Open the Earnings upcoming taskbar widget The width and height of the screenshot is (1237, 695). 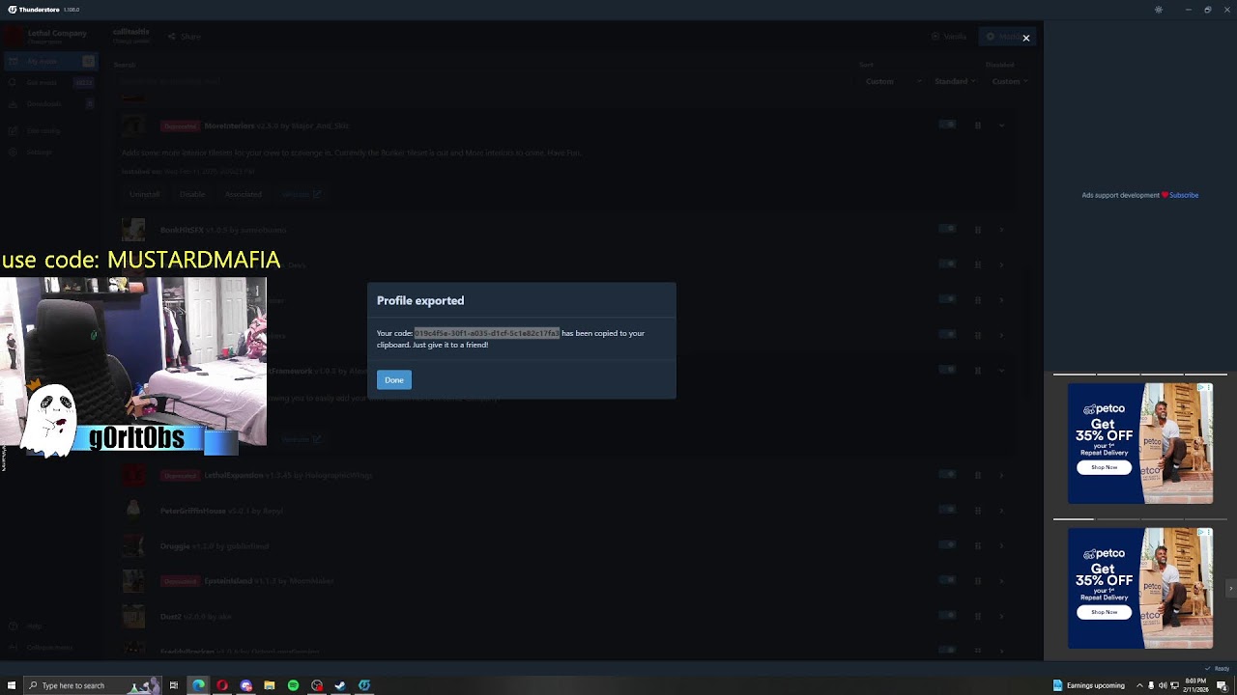click(x=1089, y=685)
